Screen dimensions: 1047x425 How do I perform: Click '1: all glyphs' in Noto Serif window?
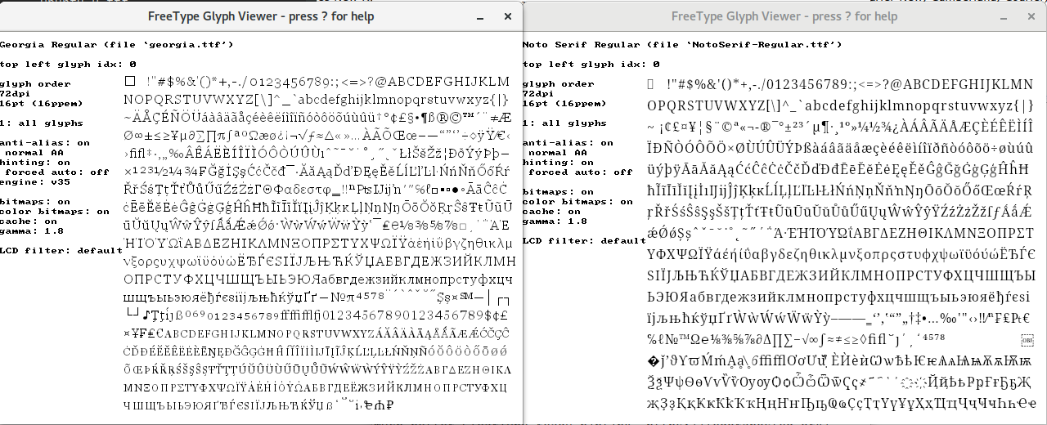click(565, 123)
